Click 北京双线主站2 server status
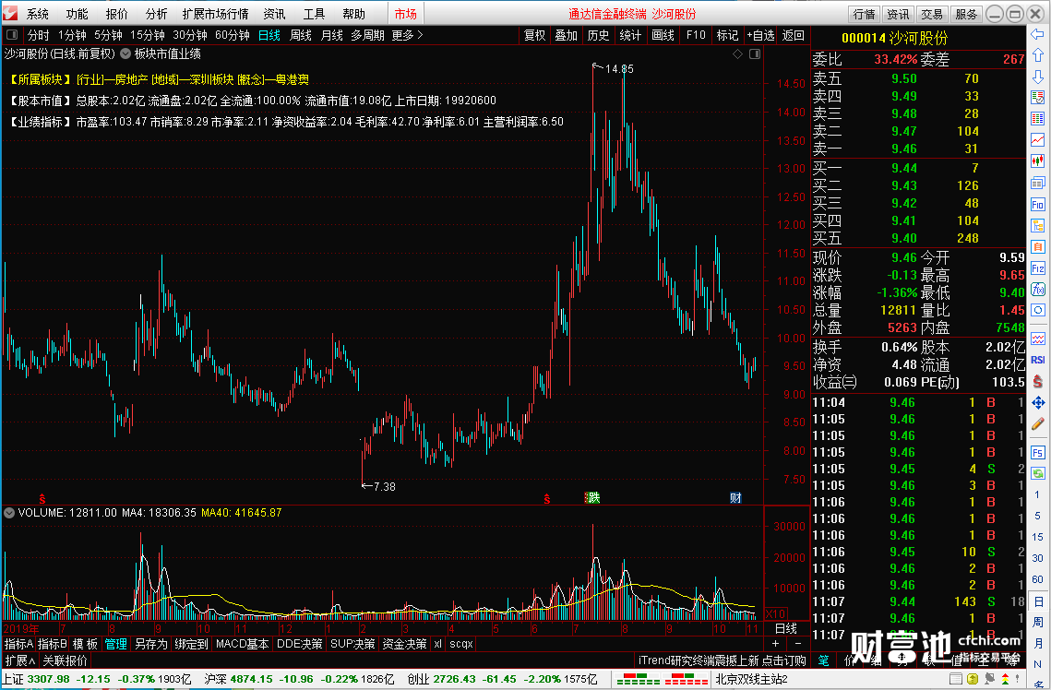The image size is (1051, 690). 751,679
